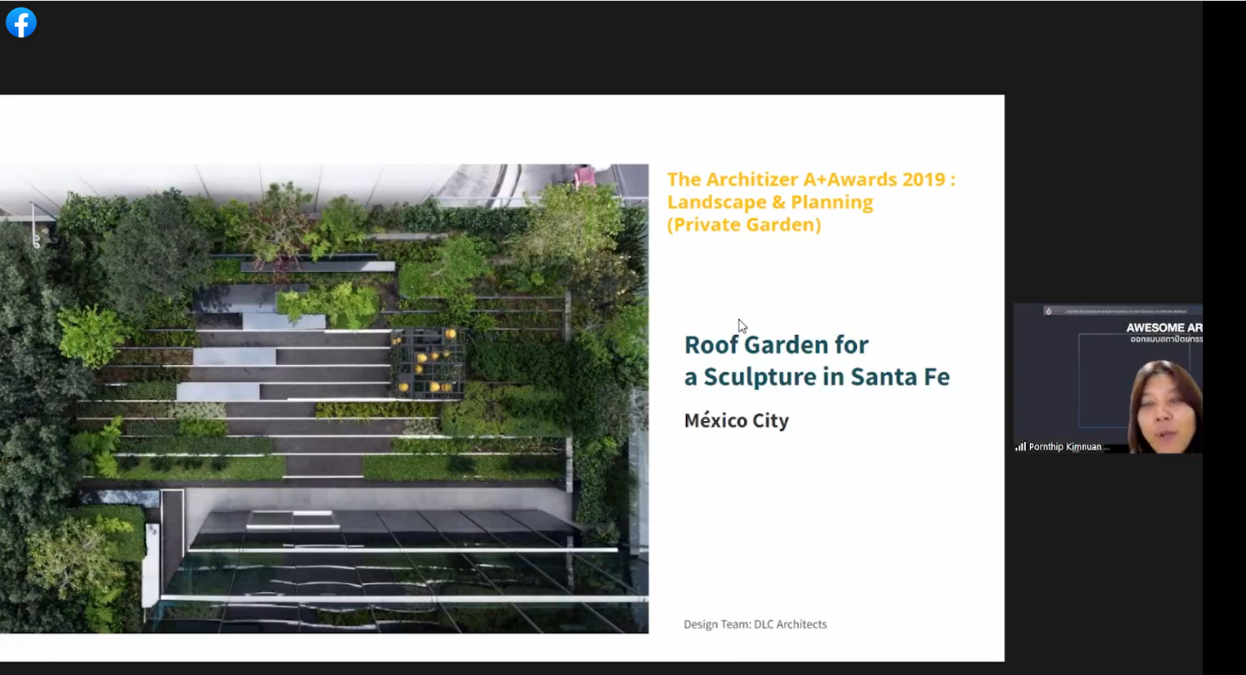This screenshot has width=1246, height=675.
Task: Click the Facebook logo icon
Action: 21,23
